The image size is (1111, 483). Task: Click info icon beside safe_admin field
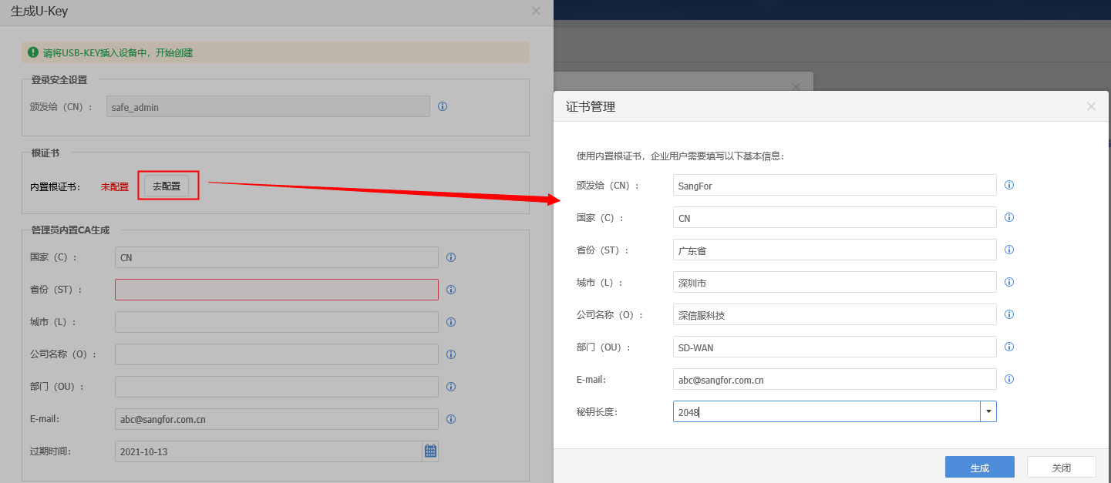pos(443,106)
